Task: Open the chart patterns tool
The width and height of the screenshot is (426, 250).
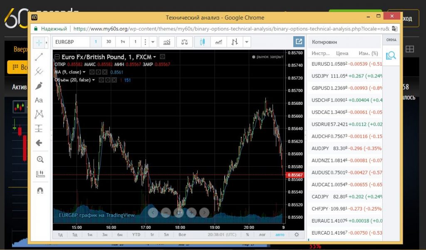Action: click(x=39, y=114)
